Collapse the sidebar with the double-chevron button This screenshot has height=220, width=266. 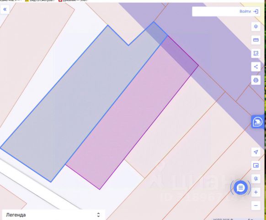[5, 9]
